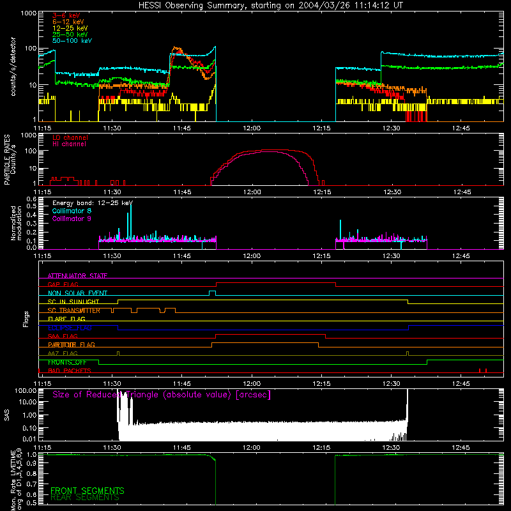The height and width of the screenshot is (511, 511).
Task: Click the FRONTS OFF flag label
Action: tap(67, 362)
